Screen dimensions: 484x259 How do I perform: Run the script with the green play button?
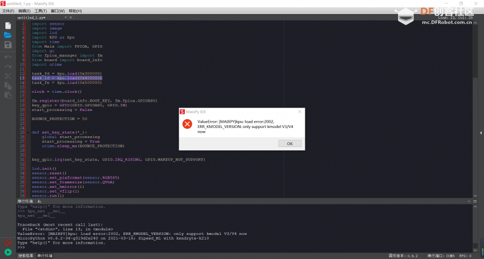coord(8,252)
